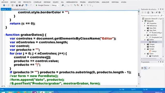This screenshot has width=165, height=93.
Task: Switch Propiedades grid to Alphabetical view
Action: (x=145, y=68)
